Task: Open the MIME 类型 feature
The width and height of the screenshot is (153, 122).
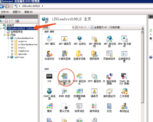Action: click(x=65, y=93)
